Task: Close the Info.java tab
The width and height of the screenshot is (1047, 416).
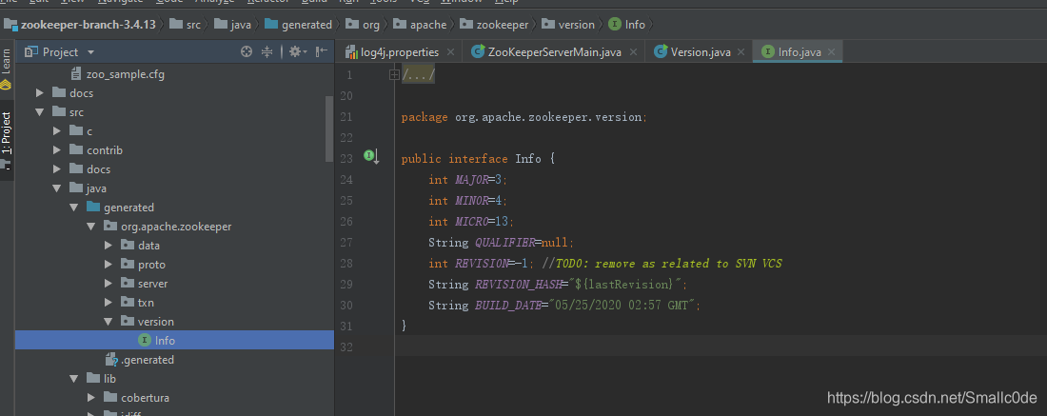Action: coord(831,52)
